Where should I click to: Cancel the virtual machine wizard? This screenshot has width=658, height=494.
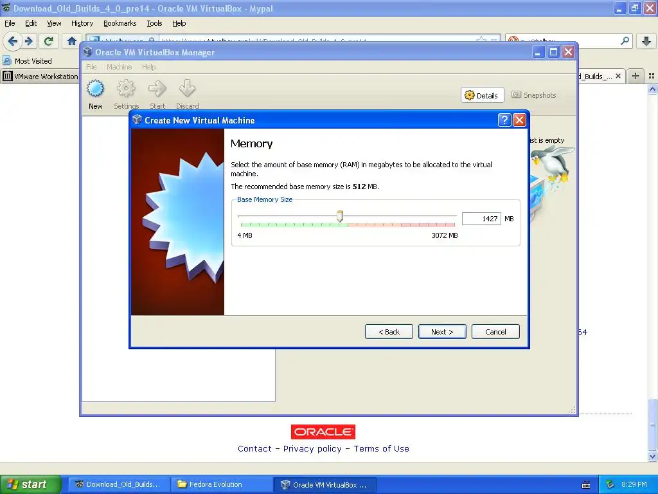[495, 332]
